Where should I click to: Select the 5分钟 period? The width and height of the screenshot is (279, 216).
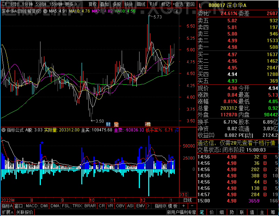tap(41, 4)
